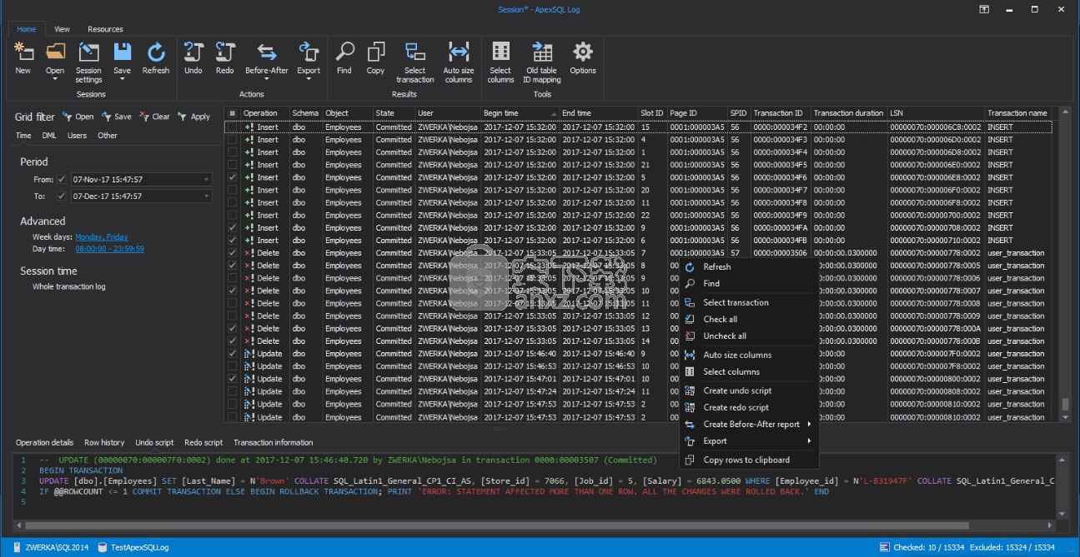Image resolution: width=1080 pixels, height=557 pixels.
Task: Click the Redo script icon
Action: tap(225, 52)
